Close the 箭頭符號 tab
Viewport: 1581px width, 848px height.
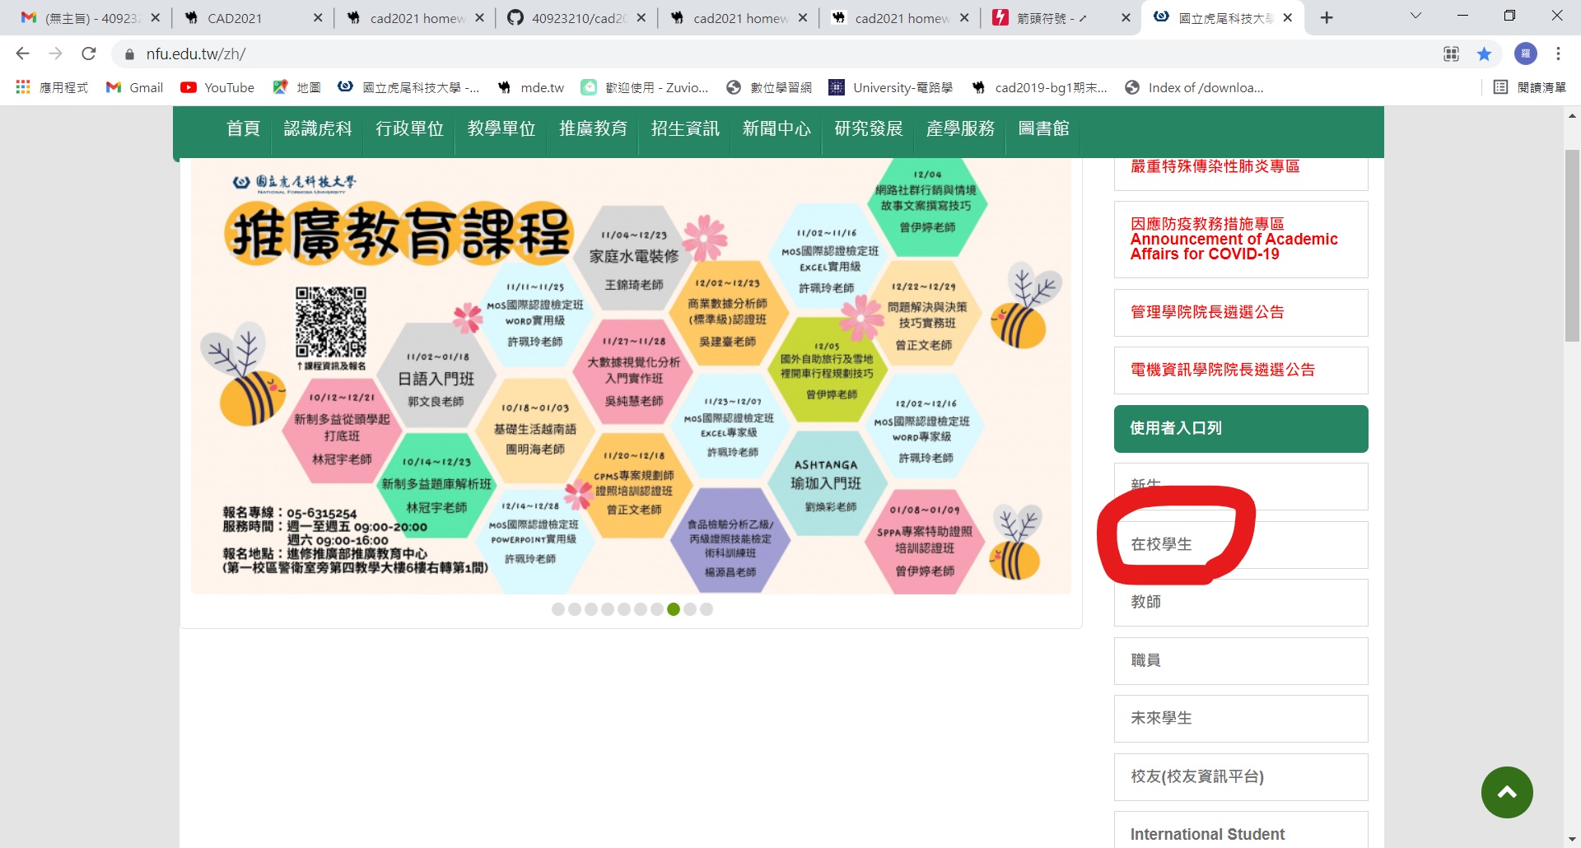(x=1126, y=17)
